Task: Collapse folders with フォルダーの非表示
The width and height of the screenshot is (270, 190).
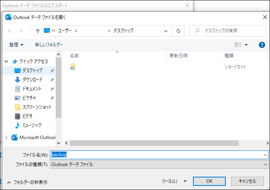Action: point(27,182)
